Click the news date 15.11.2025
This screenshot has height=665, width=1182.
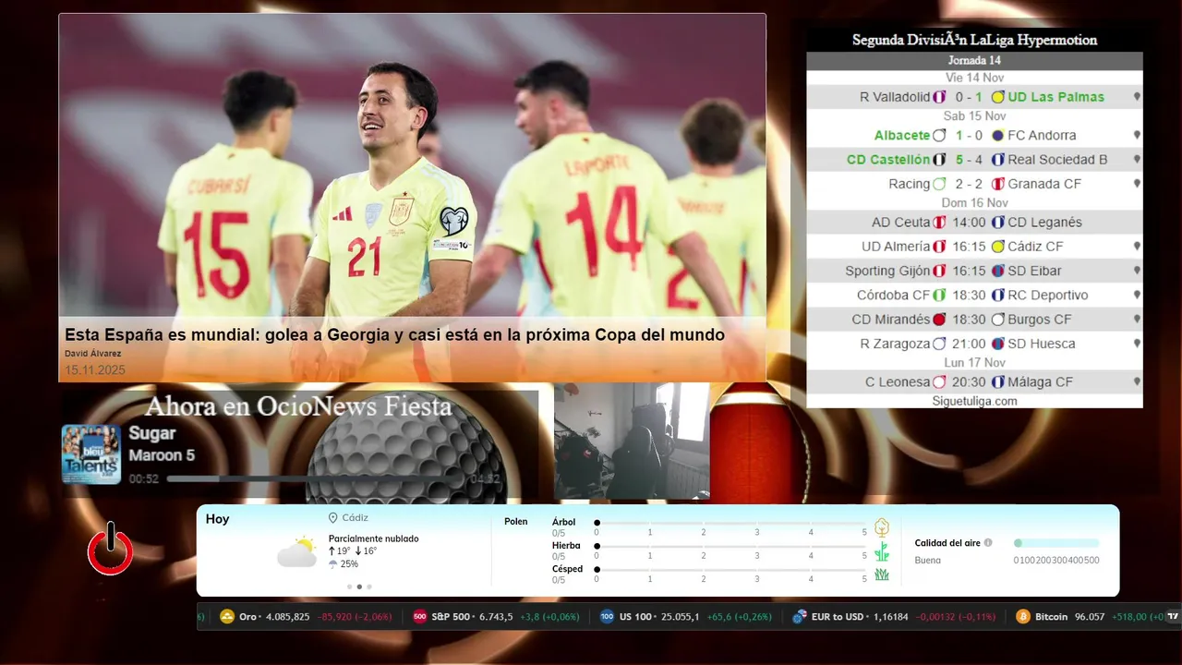(x=95, y=370)
